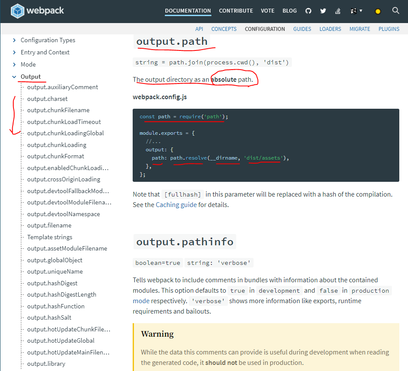Open CONTRIBUTE in top nav
Viewport: 408px width, 371px height.
coord(236,11)
